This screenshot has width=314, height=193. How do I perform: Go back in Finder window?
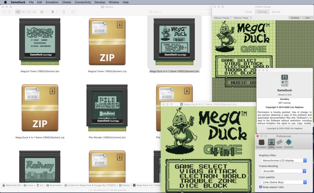pos(4,12)
